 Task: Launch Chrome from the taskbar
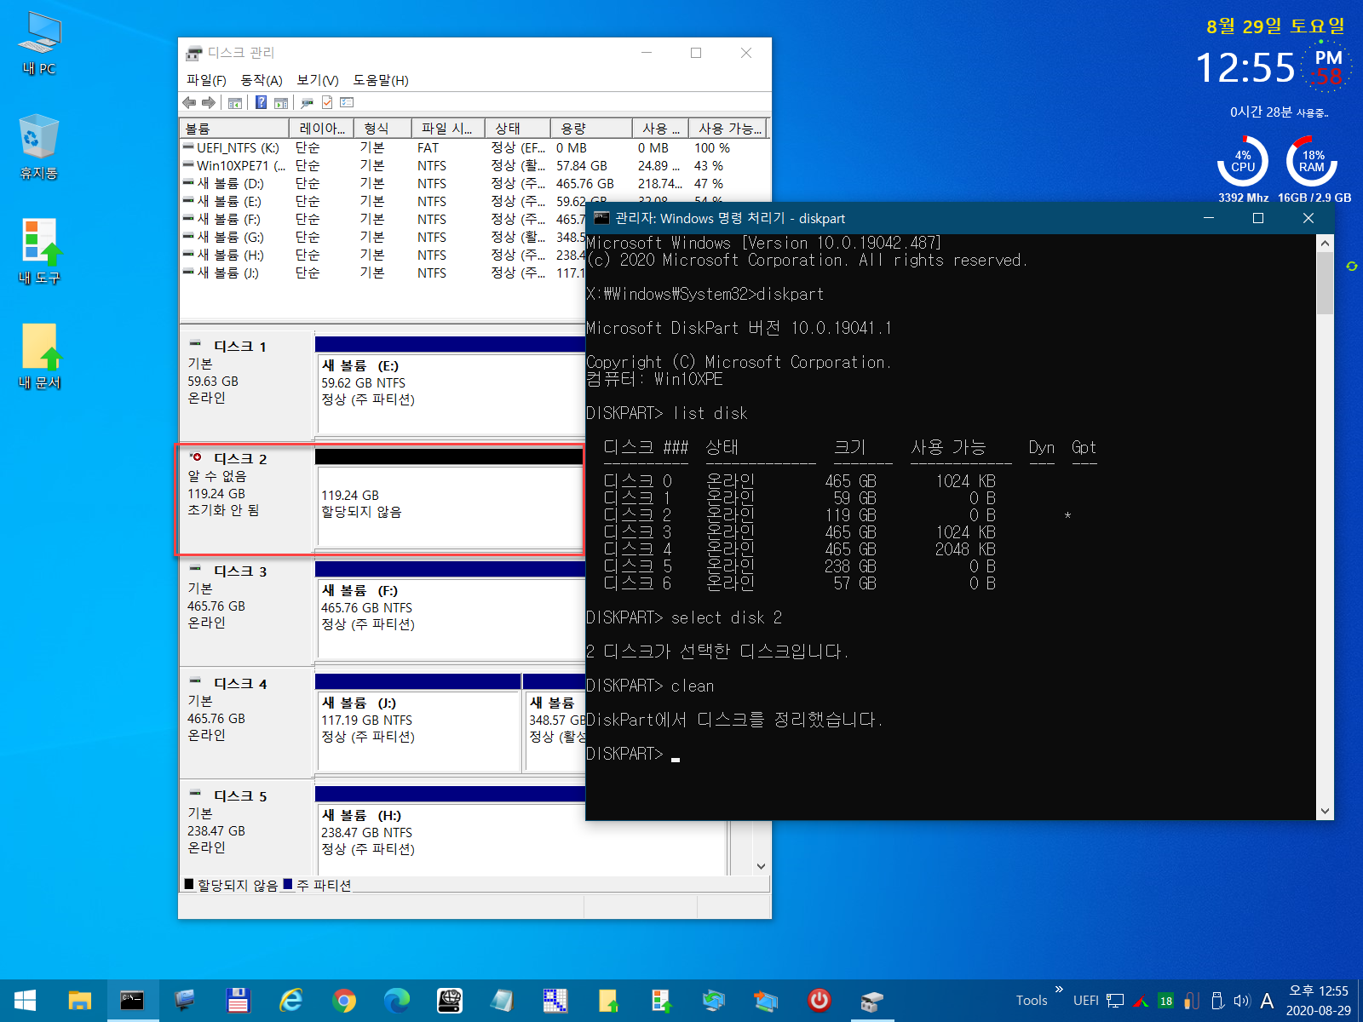pos(343,1001)
